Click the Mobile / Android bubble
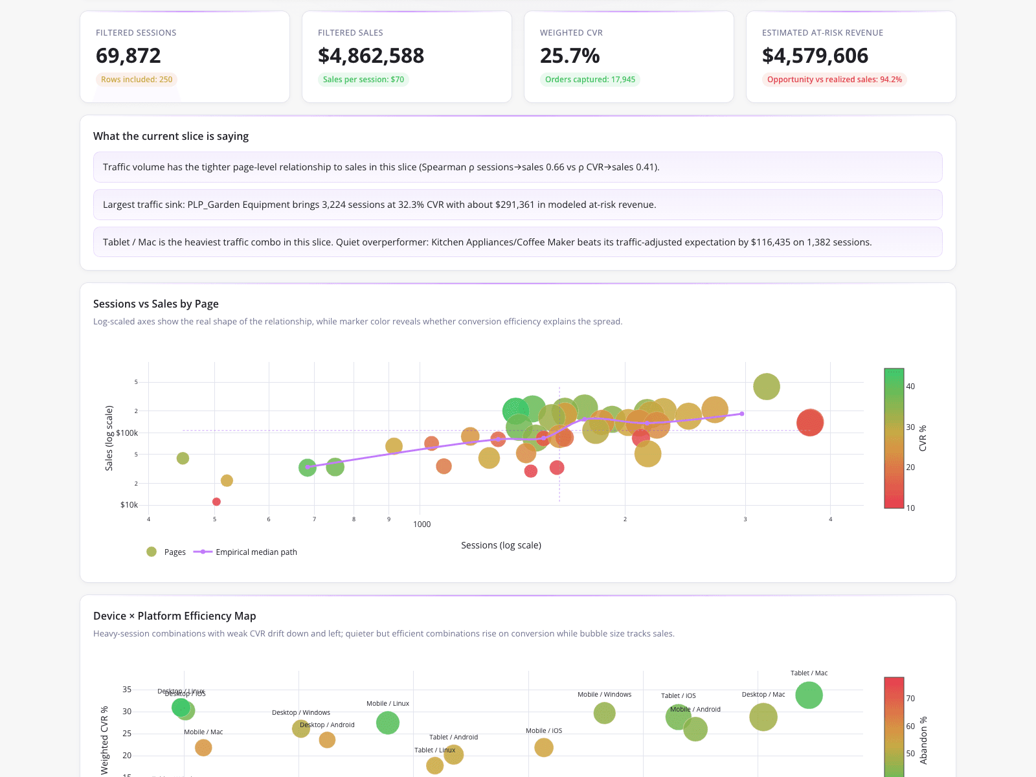This screenshot has width=1036, height=777. click(x=695, y=729)
